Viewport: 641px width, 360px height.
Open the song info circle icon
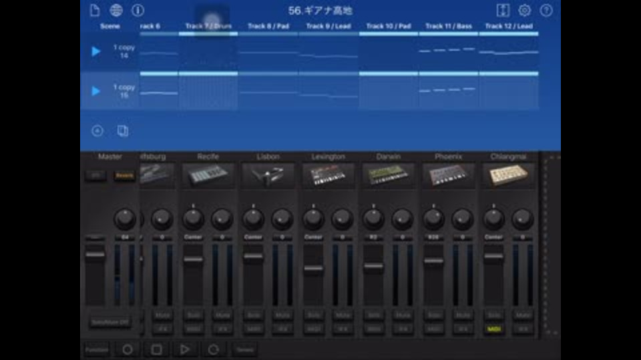(x=138, y=10)
